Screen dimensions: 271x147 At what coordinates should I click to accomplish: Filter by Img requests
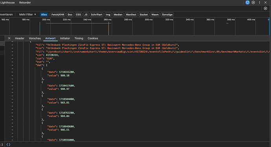click(108, 15)
